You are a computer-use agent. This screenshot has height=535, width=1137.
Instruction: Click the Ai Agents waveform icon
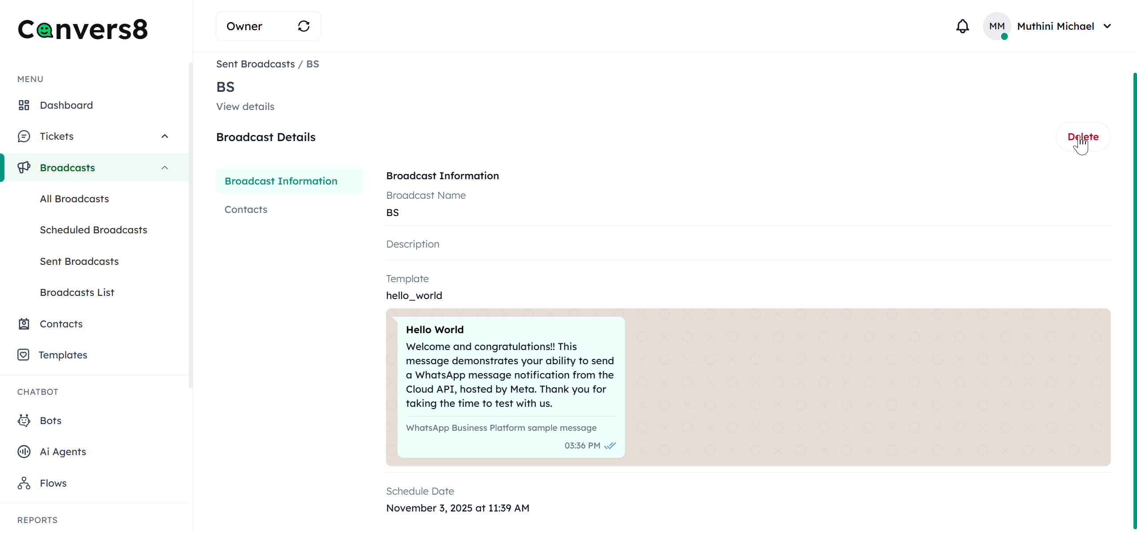point(24,452)
